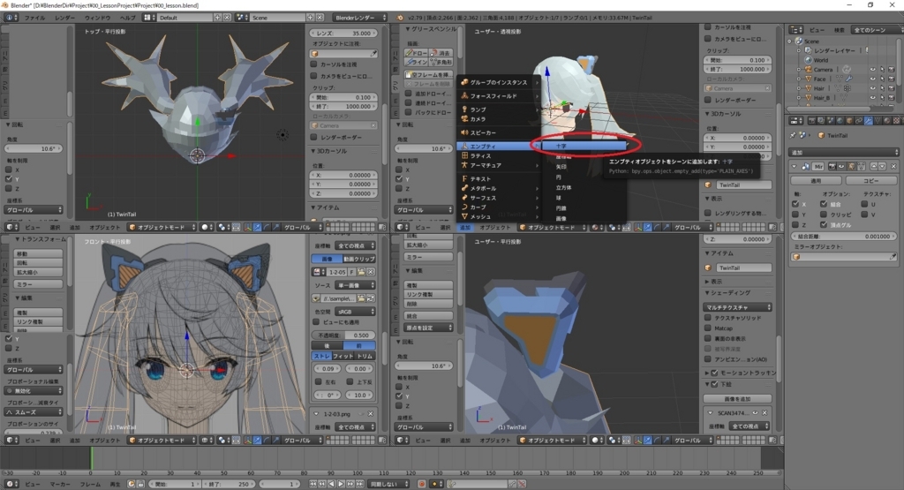Toggle mirror modifier edit mode display icon

[x=852, y=167]
